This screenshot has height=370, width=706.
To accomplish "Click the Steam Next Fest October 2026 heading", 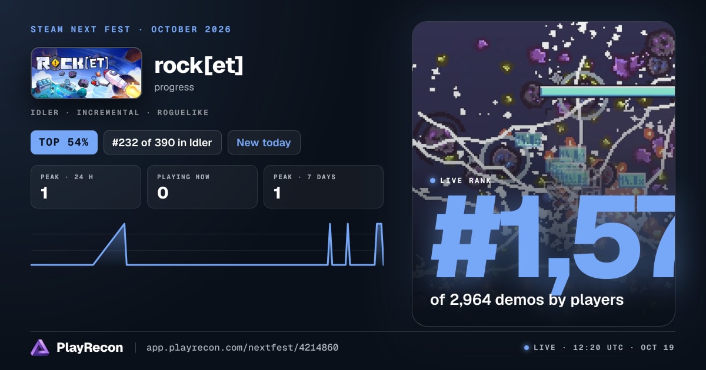I will point(131,29).
